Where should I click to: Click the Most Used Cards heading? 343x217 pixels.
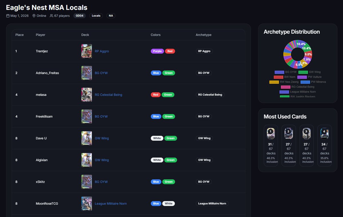(x=285, y=117)
